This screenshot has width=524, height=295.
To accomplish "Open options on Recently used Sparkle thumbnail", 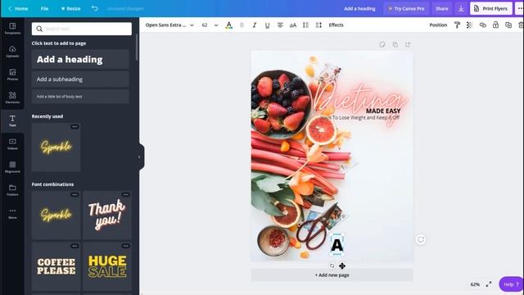I will (75, 127).
